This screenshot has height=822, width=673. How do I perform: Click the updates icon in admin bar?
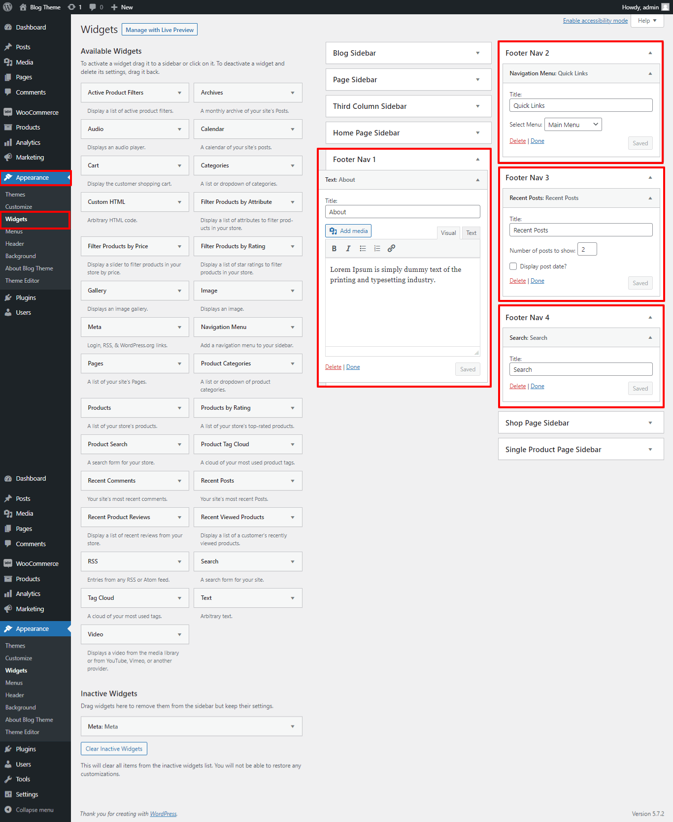74,7
